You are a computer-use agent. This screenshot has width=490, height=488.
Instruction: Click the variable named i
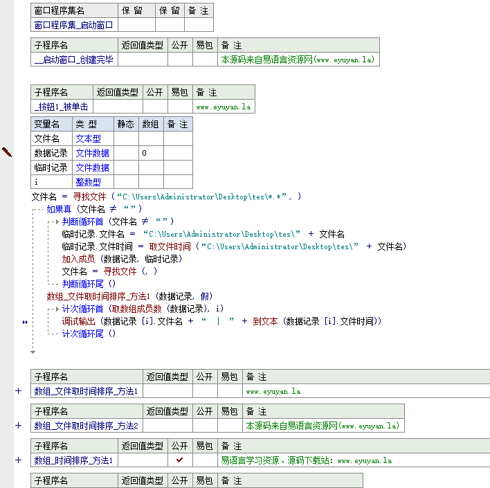click(x=52, y=181)
